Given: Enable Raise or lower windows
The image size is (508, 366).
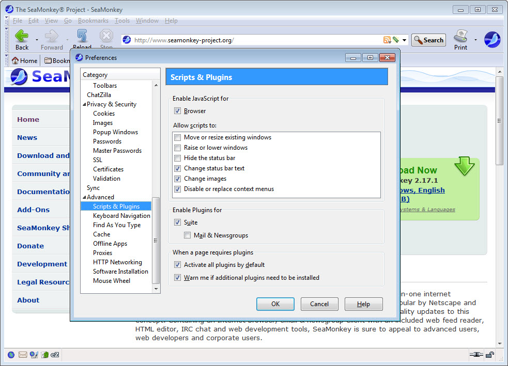Looking at the screenshot, I should point(178,148).
